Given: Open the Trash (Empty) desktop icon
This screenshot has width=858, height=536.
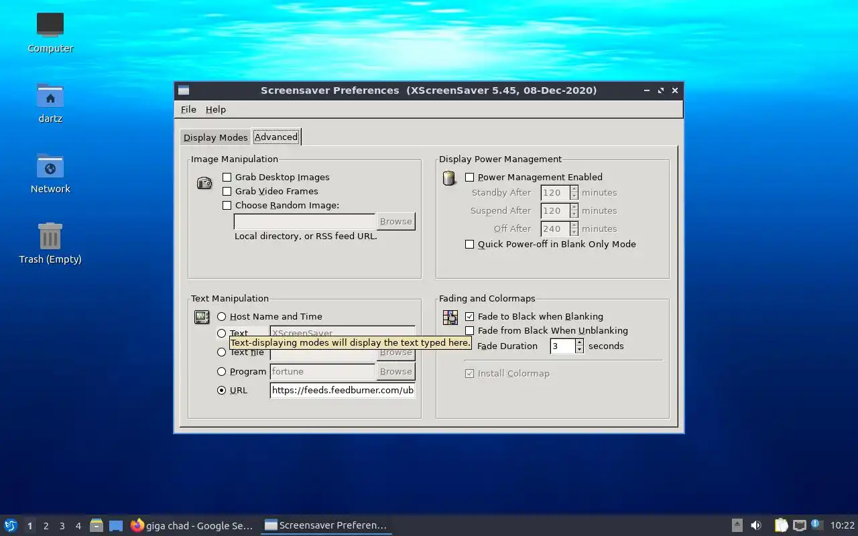Looking at the screenshot, I should [x=50, y=236].
